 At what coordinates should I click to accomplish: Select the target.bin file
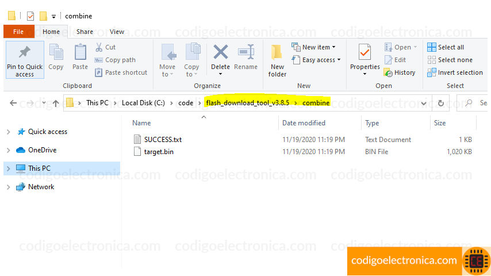click(x=159, y=152)
